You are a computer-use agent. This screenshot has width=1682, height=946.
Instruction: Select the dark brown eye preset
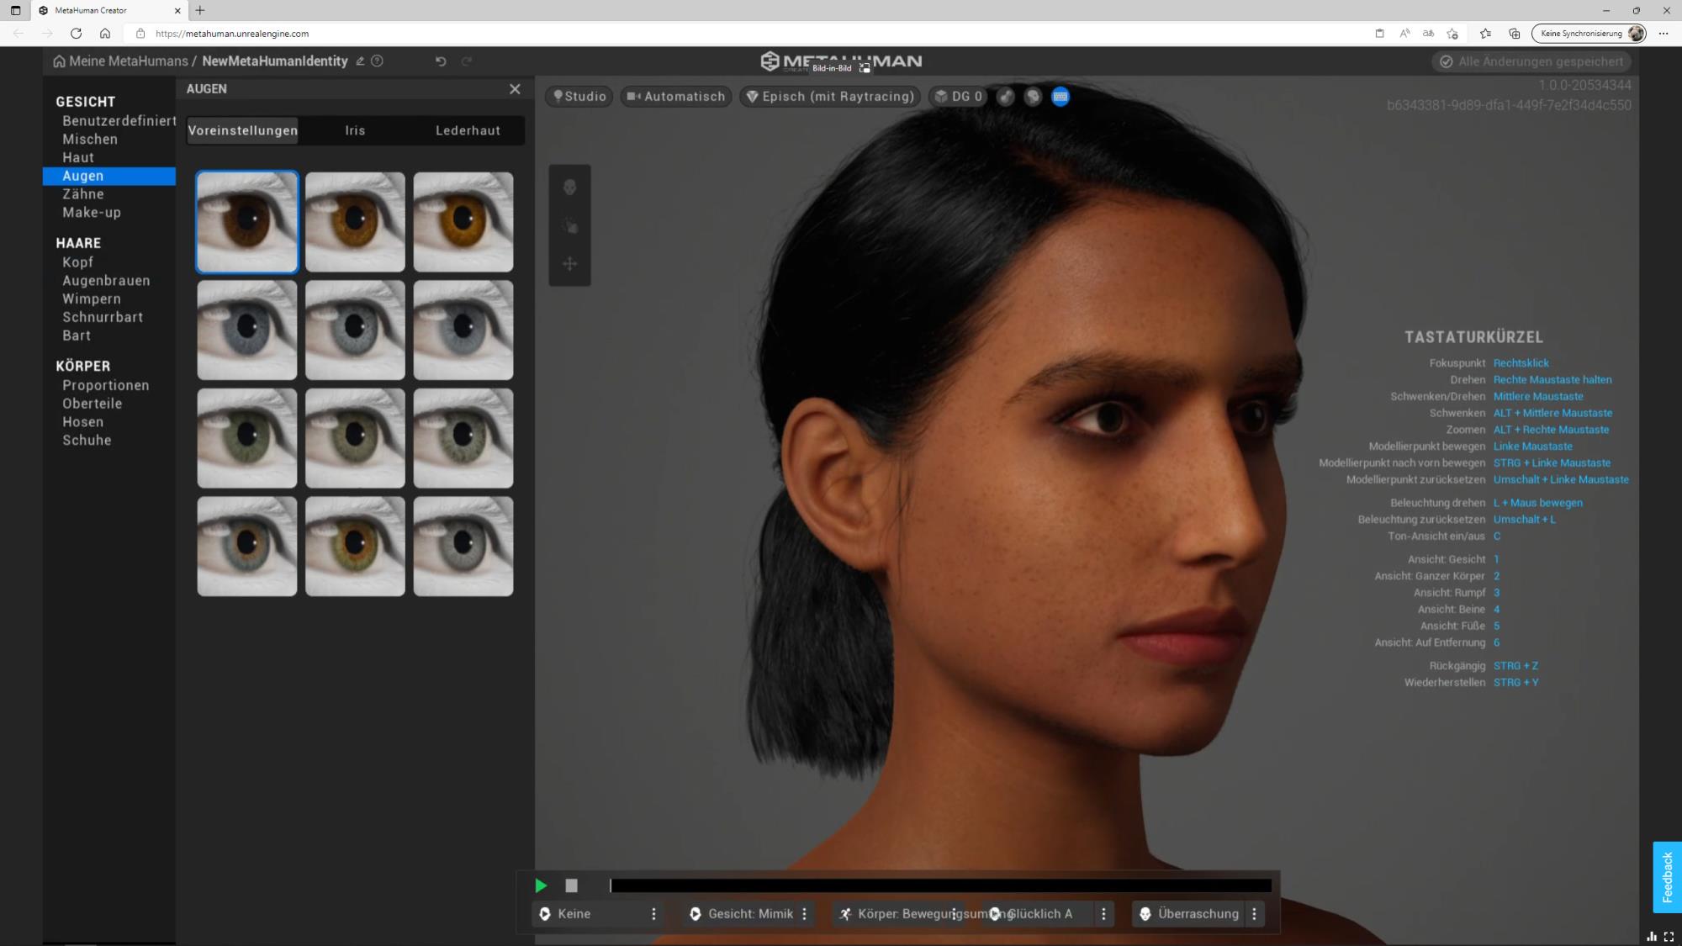[247, 222]
